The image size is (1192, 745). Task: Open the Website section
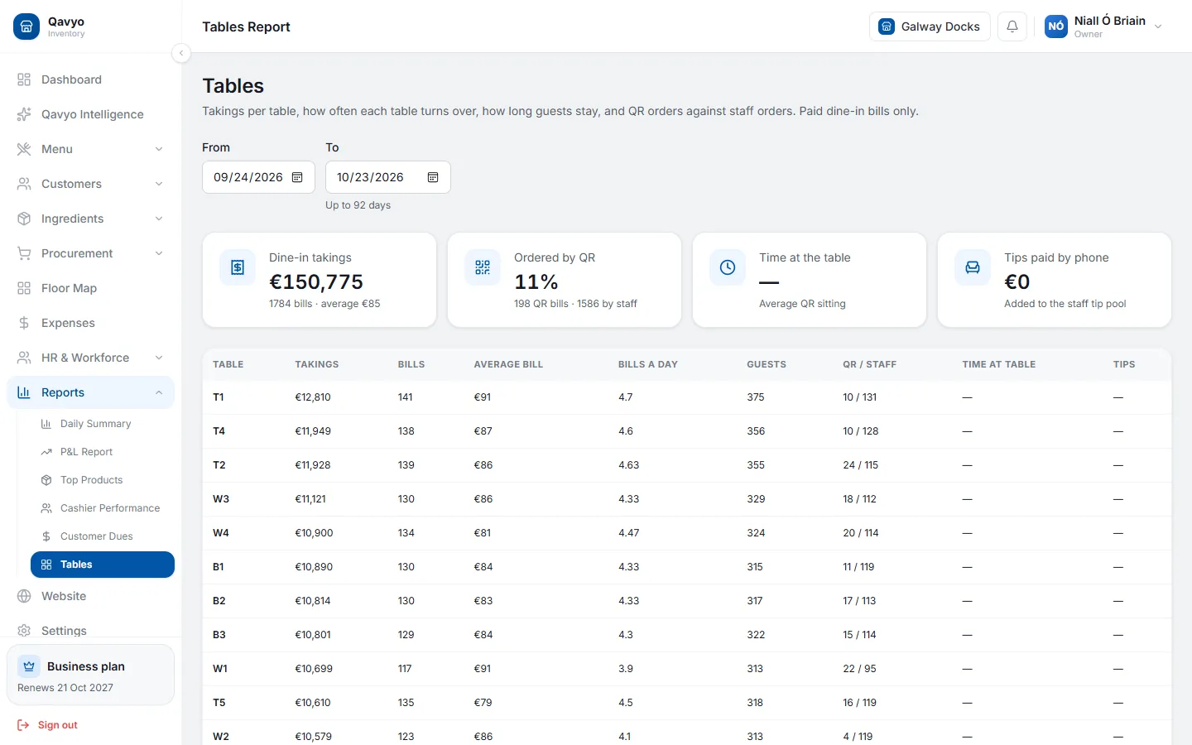coord(91,596)
